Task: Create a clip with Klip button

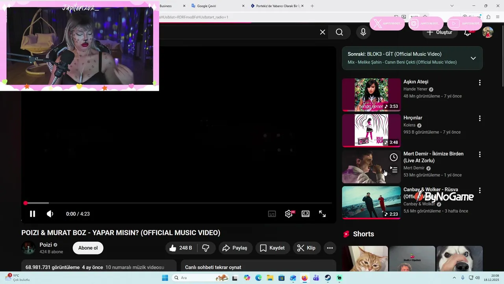Action: tap(306, 248)
